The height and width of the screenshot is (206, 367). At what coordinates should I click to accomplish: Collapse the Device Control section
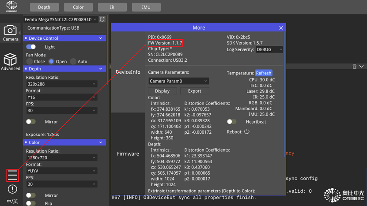(101, 38)
